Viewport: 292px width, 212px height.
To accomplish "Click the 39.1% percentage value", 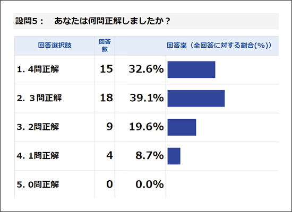I will (147, 98).
